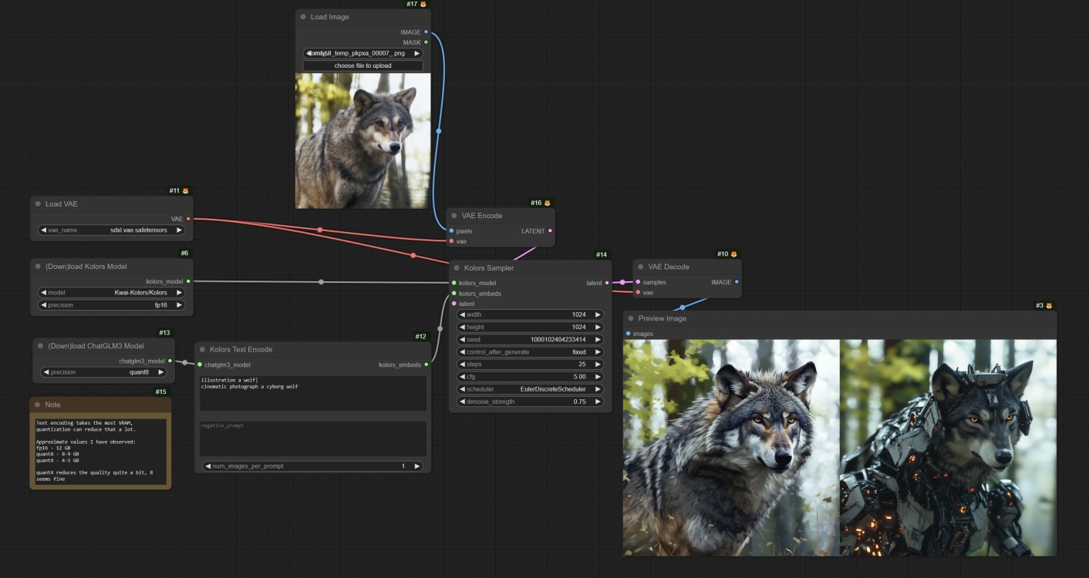The width and height of the screenshot is (1089, 578).
Task: Click the MASK output port on Load Image
Action: [x=426, y=42]
